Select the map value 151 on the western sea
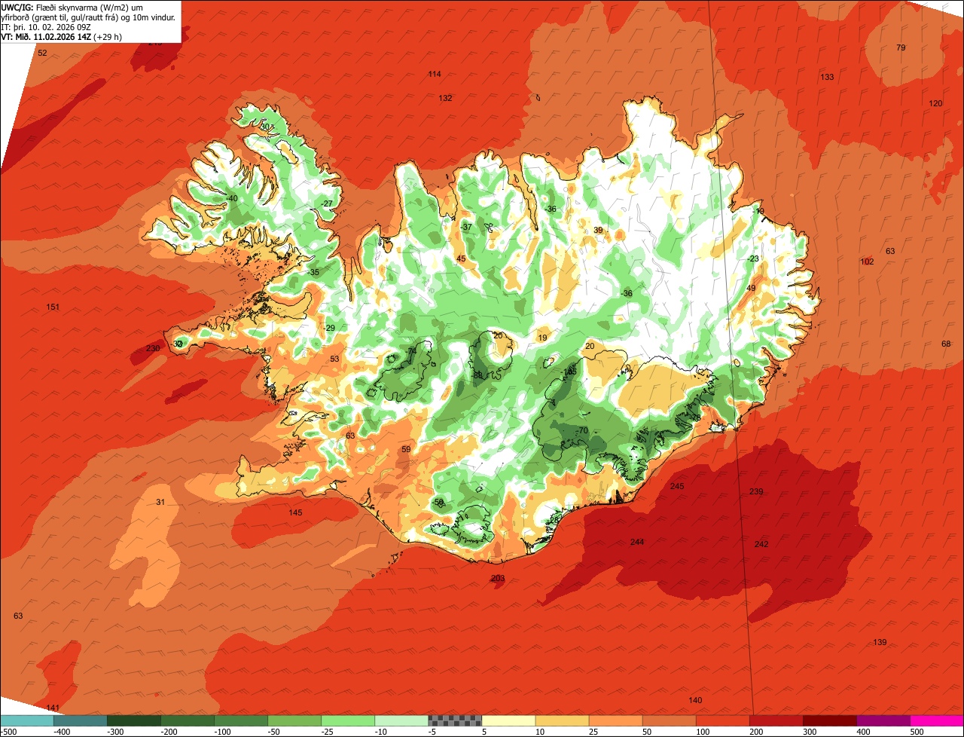This screenshot has width=964, height=737. 53,307
